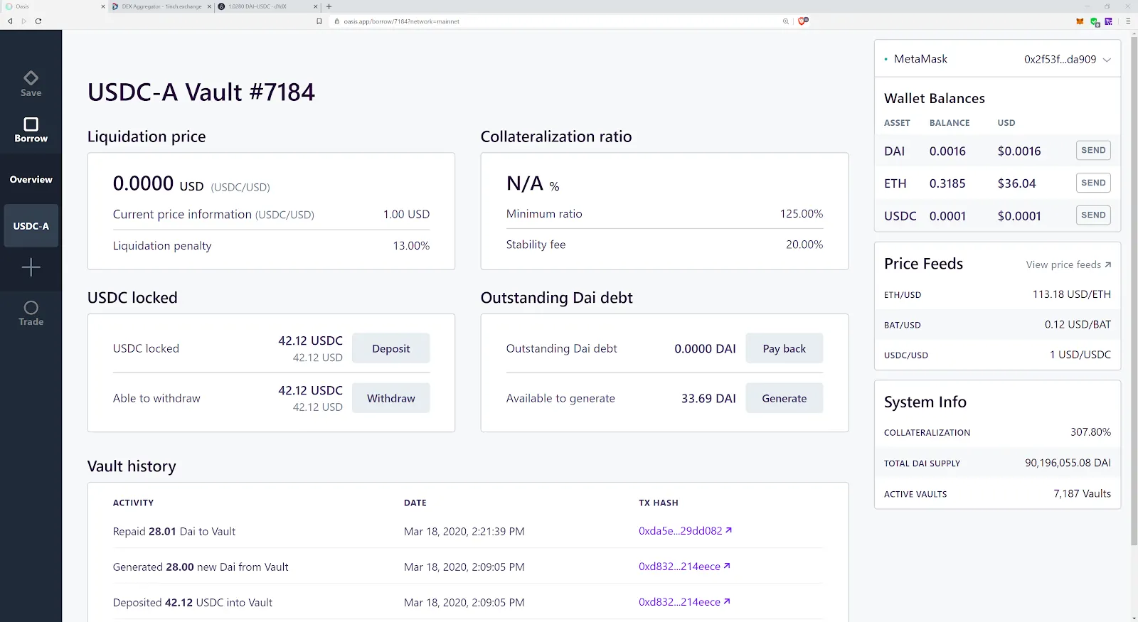Click the ETH balance 0.3185
Image resolution: width=1138 pixels, height=622 pixels.
click(x=947, y=183)
